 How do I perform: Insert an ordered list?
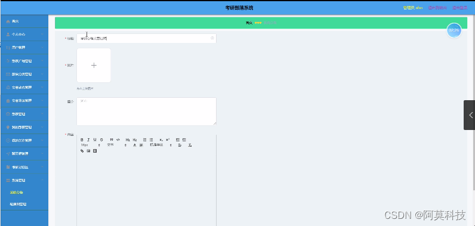pyautogui.click(x=144, y=140)
